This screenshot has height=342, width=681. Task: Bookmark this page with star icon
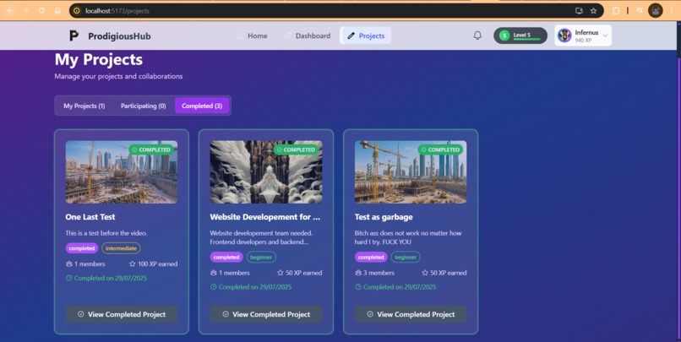[x=593, y=11]
